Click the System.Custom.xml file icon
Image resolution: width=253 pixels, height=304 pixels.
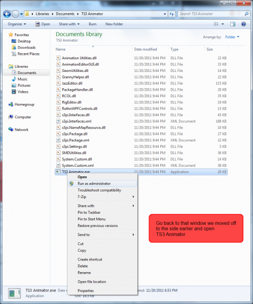[58, 165]
